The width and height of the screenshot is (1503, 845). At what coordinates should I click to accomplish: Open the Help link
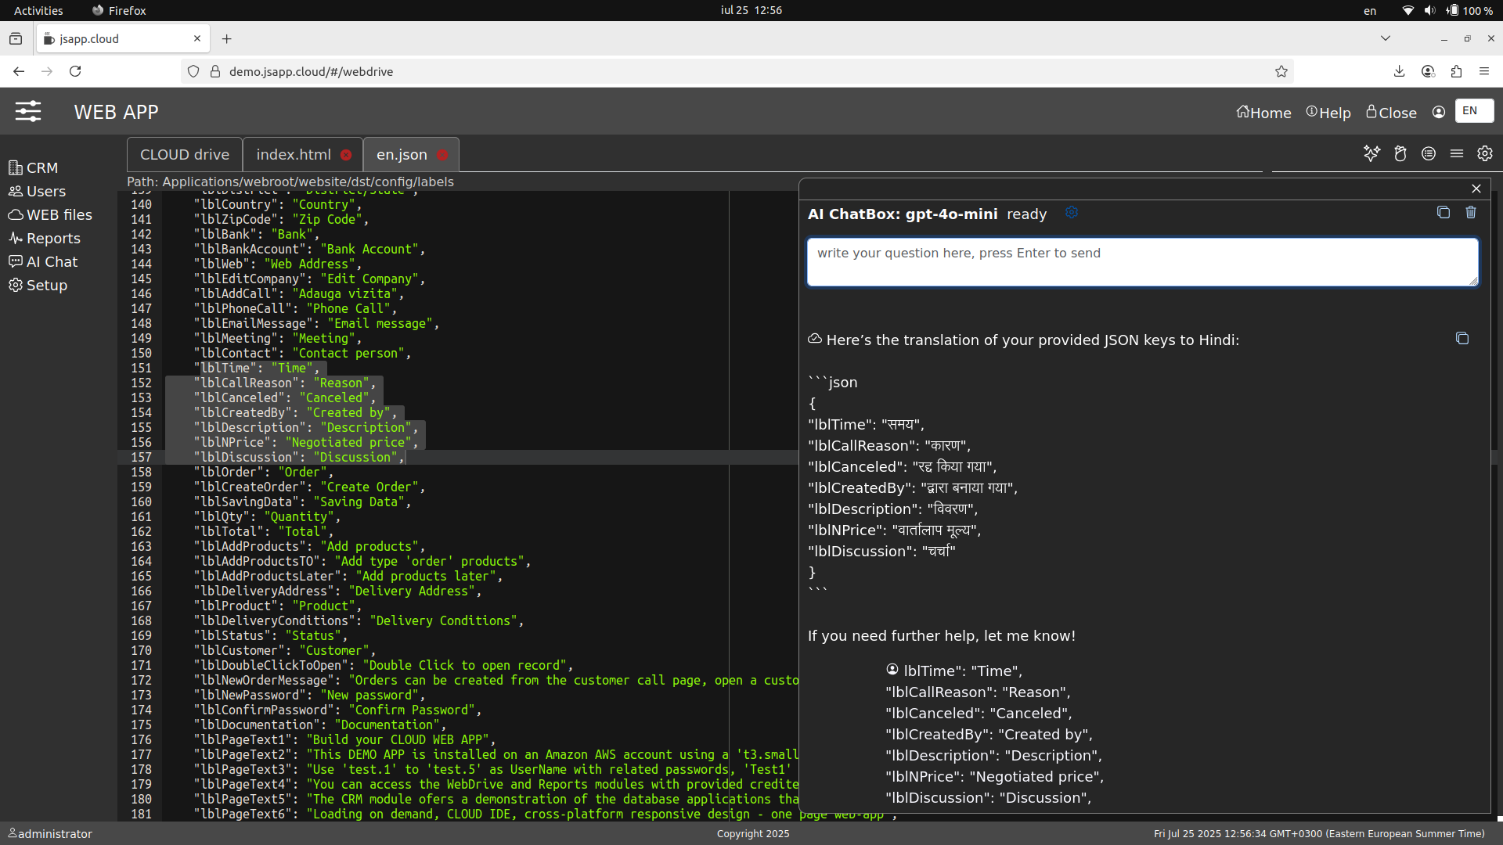click(x=1328, y=113)
